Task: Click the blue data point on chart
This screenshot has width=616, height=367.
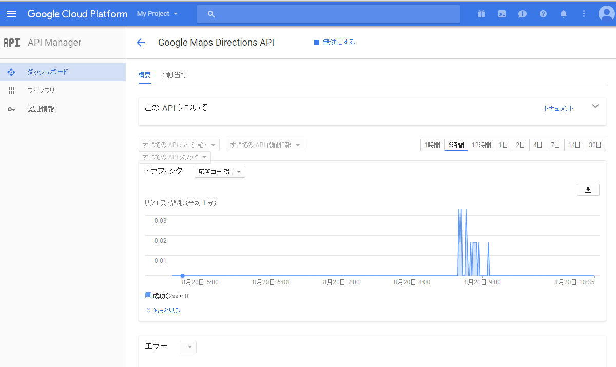Action: click(x=183, y=276)
